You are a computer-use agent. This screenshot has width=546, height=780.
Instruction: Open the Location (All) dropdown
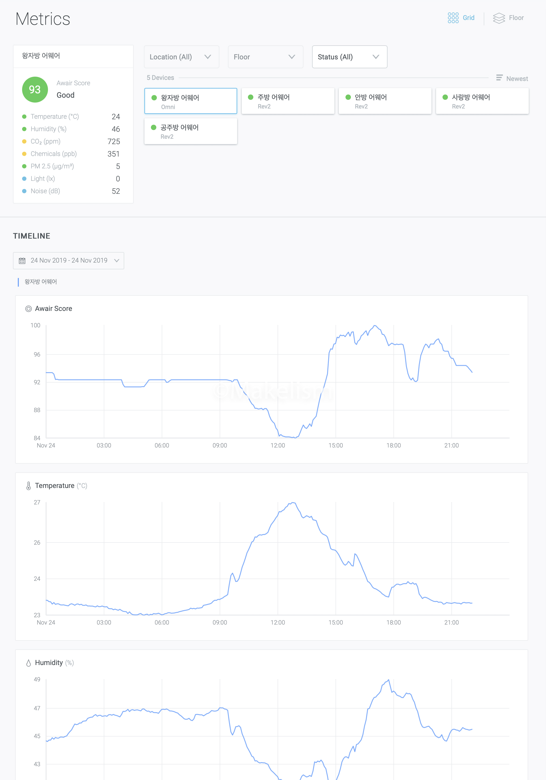(x=181, y=57)
